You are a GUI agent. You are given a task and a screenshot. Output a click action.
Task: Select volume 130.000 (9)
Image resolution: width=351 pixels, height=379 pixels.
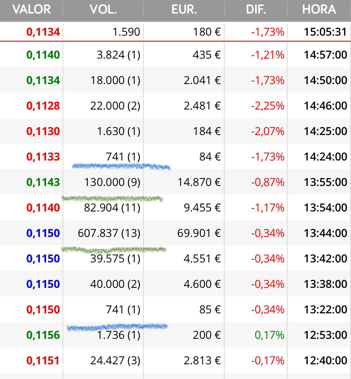pyautogui.click(x=112, y=182)
